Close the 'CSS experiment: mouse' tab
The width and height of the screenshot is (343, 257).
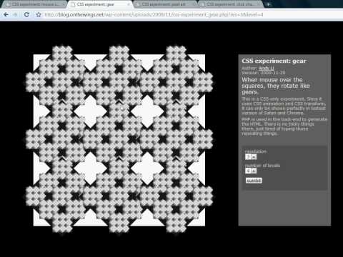64,4
